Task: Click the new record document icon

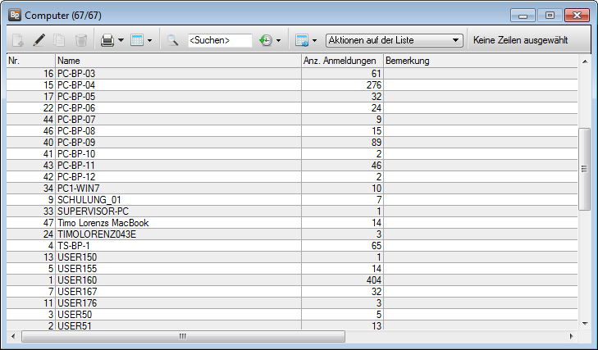Action: [18, 39]
